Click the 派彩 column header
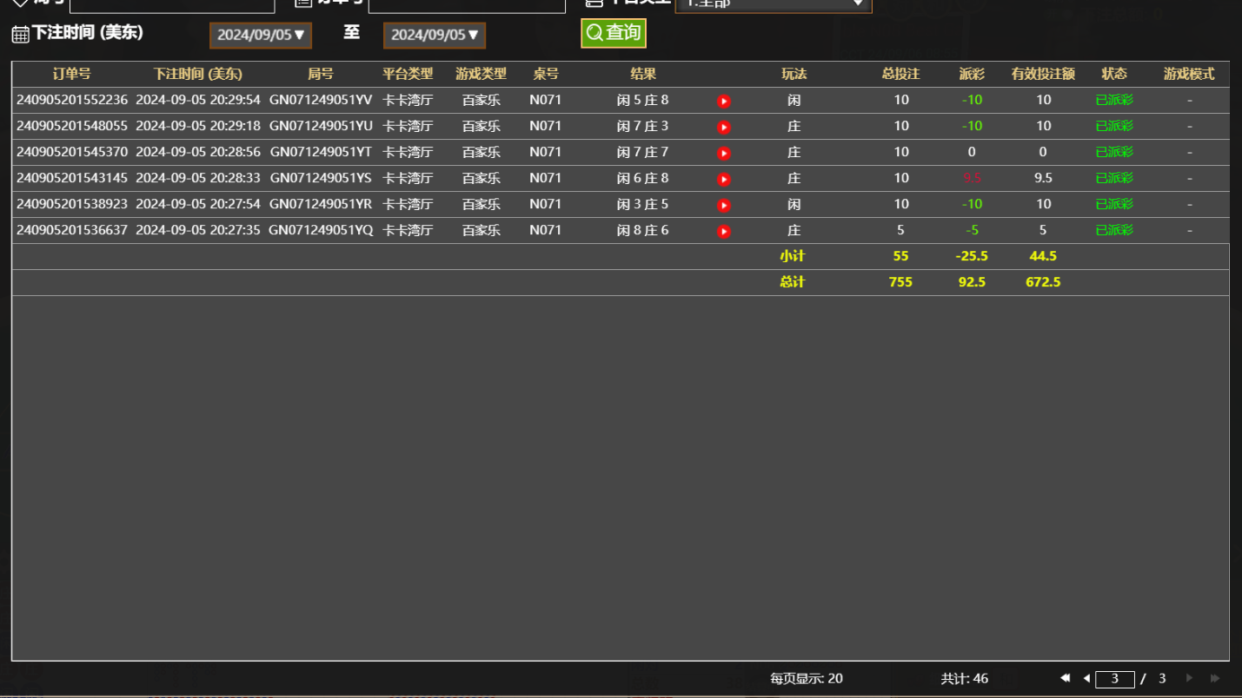Viewport: 1242px width, 698px height. (972, 75)
